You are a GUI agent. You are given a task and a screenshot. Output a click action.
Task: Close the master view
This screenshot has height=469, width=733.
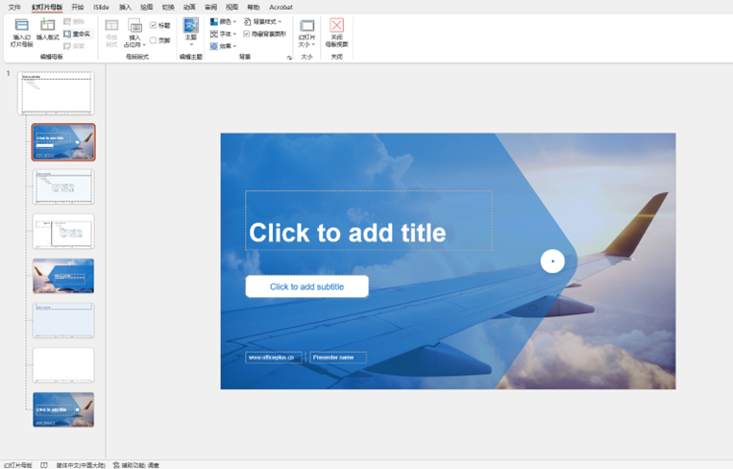[x=336, y=33]
